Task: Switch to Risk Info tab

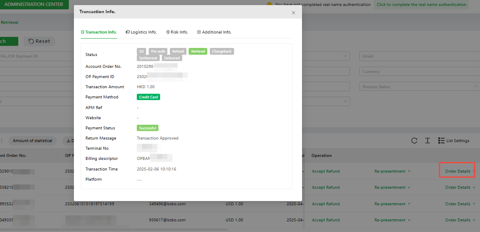Action: pos(177,32)
